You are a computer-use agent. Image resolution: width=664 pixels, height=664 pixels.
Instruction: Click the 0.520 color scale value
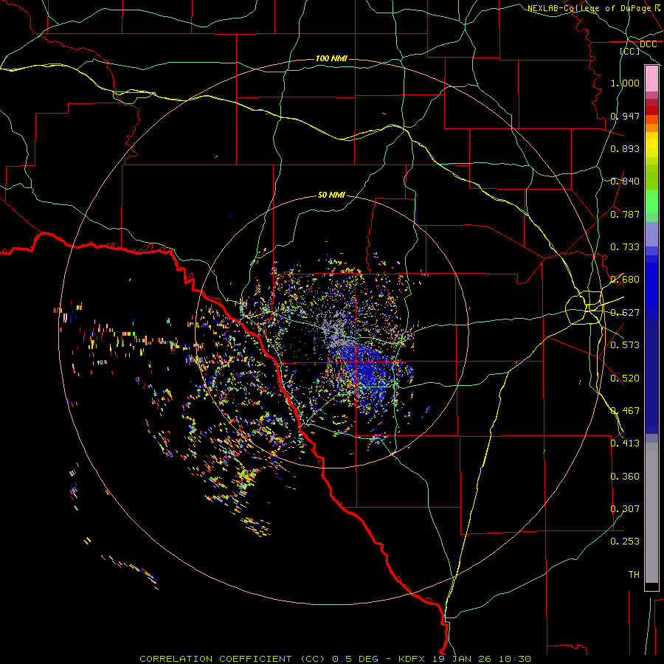pos(625,378)
